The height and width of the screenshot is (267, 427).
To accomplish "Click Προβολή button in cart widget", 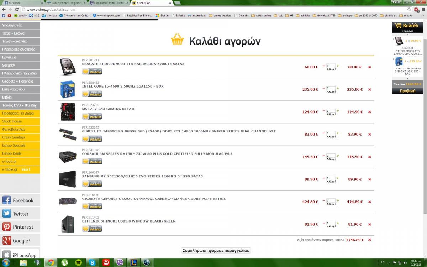I will (x=407, y=91).
